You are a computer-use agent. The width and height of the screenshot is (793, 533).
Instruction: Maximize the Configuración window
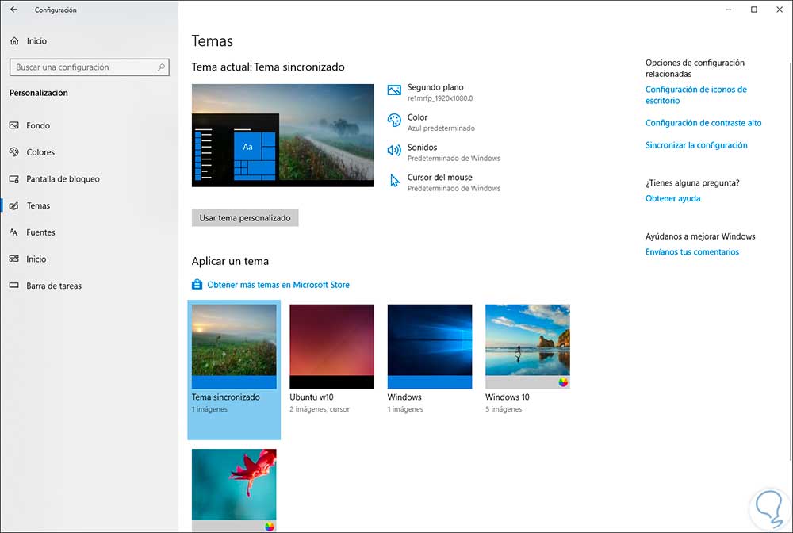[753, 10]
